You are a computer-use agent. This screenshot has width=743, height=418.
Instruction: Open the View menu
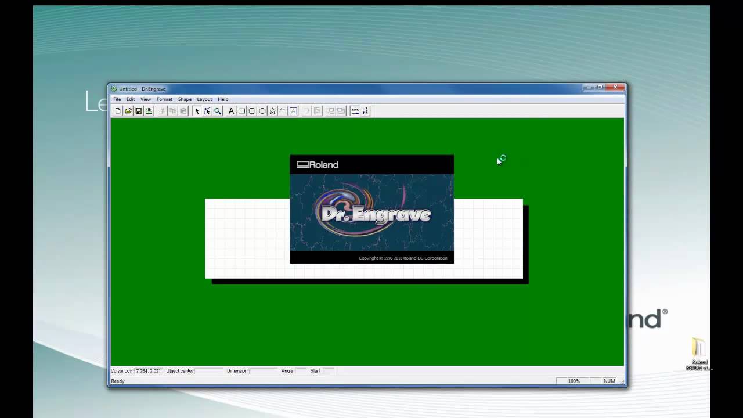pyautogui.click(x=146, y=99)
